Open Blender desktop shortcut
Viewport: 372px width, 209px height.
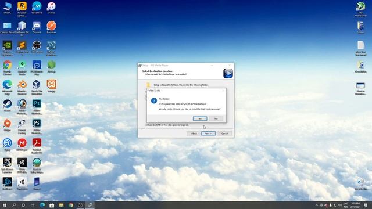click(x=22, y=88)
